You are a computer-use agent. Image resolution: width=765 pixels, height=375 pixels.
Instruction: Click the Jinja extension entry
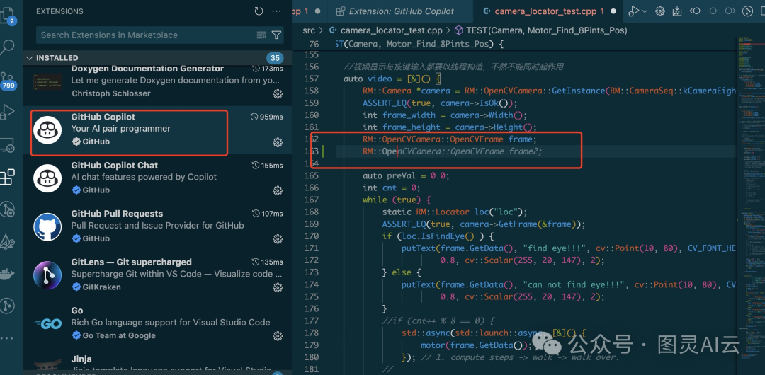point(157,361)
